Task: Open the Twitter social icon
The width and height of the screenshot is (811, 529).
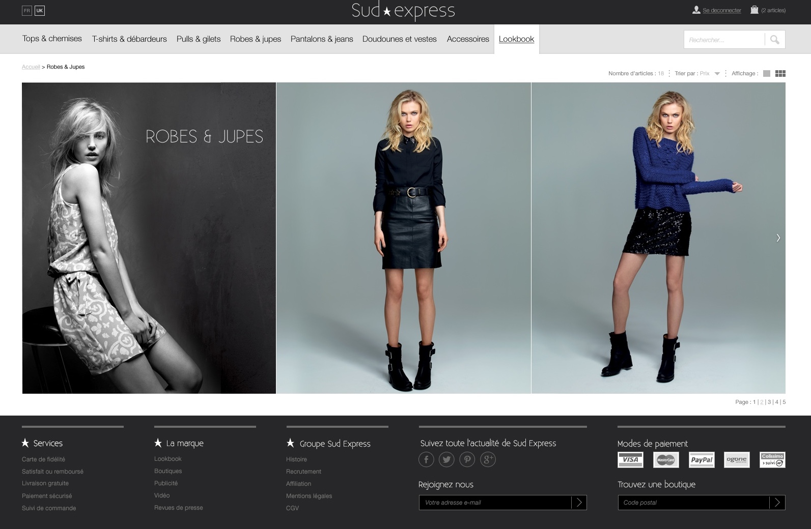Action: click(446, 460)
